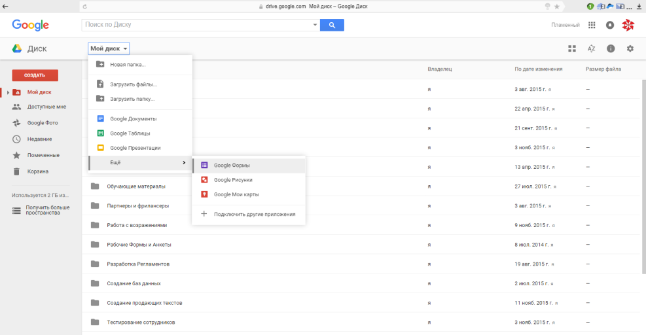Open the settings gear menu
646x335 pixels.
[630, 48]
